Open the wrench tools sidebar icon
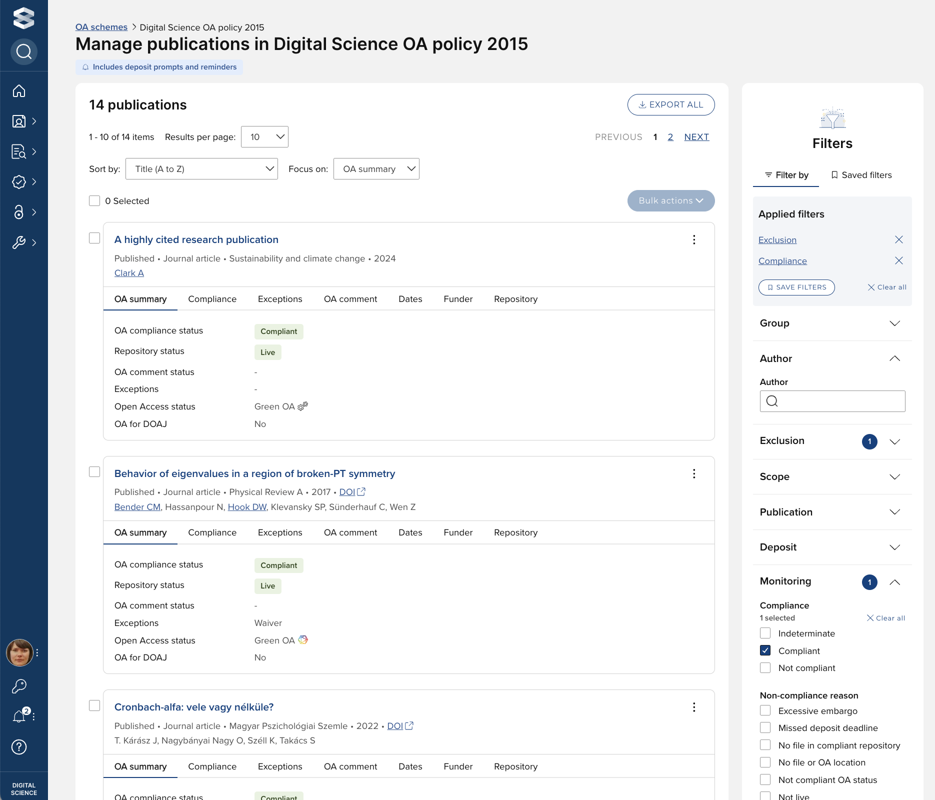Image resolution: width=935 pixels, height=800 pixels. tap(19, 243)
